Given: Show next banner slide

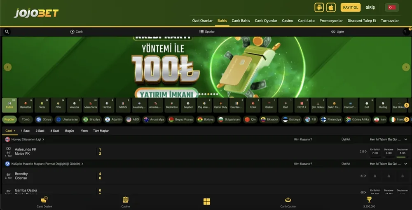Looking at the screenshot, I should coord(406,67).
